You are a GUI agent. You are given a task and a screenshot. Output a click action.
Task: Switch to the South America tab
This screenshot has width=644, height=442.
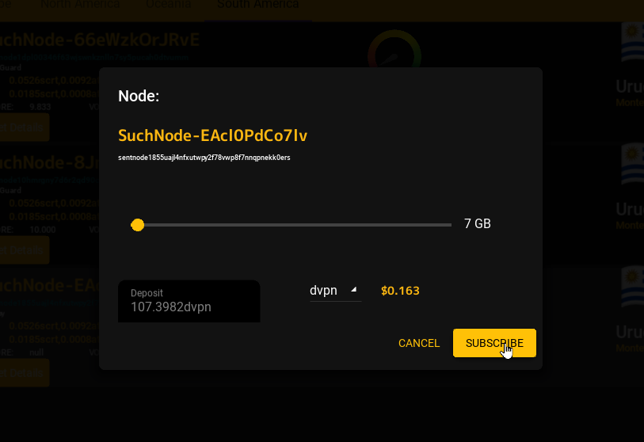[x=258, y=6]
